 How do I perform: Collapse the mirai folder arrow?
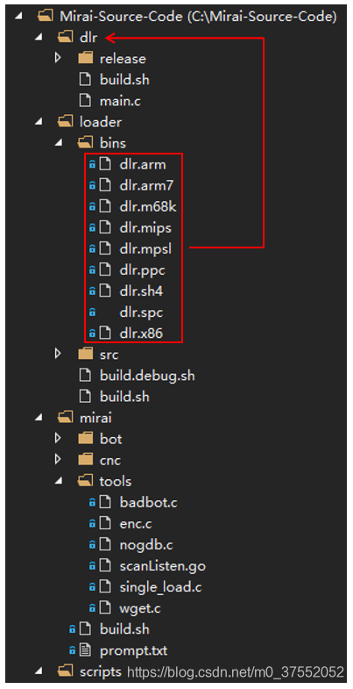click(39, 418)
